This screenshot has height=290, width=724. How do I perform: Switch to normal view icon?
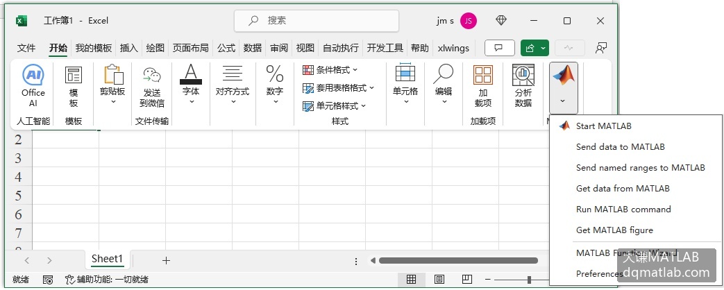[x=411, y=279]
